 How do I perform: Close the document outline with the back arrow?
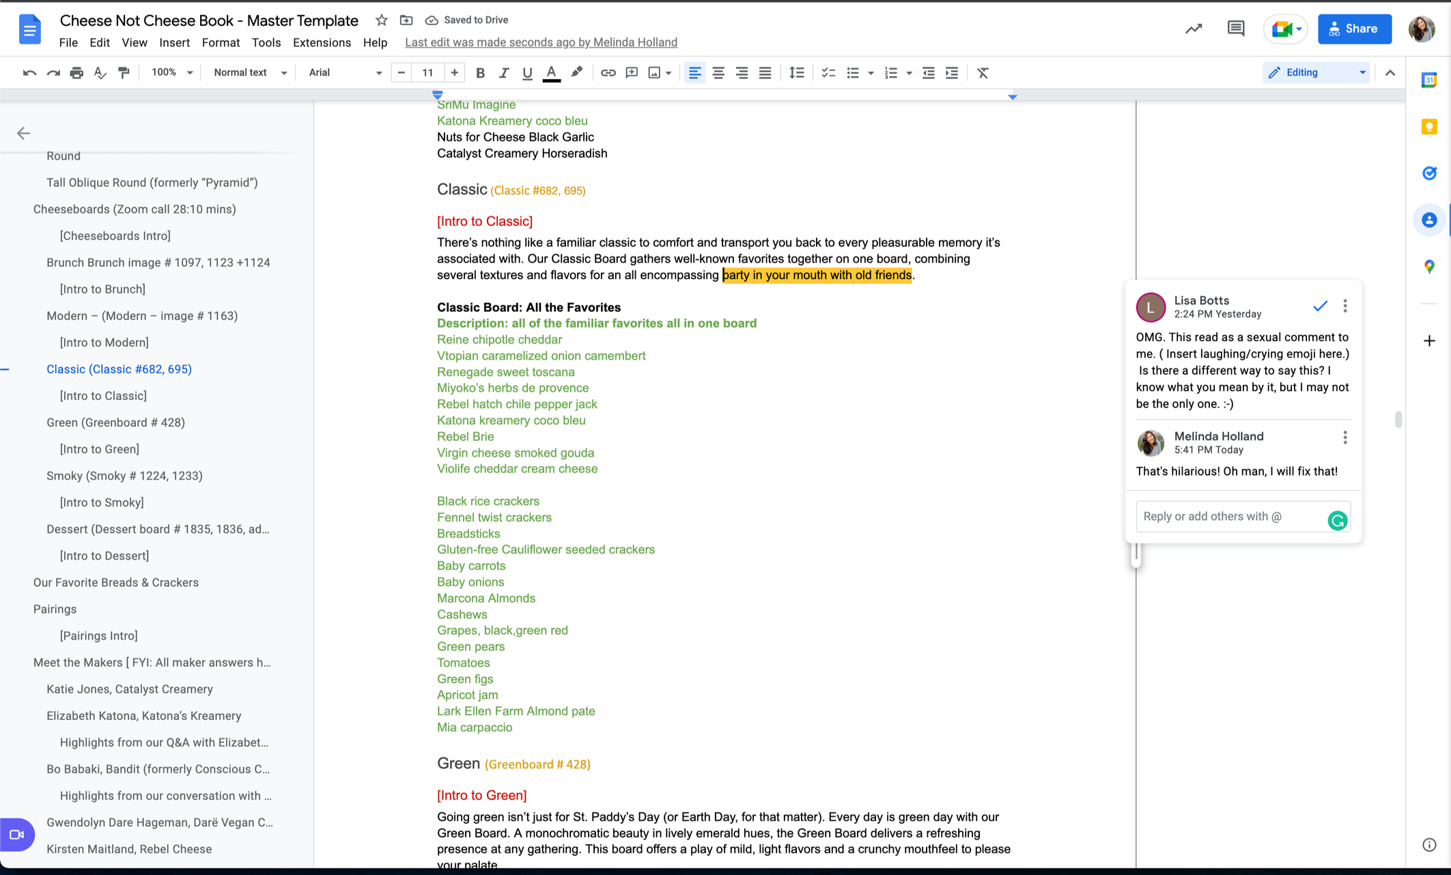24,133
